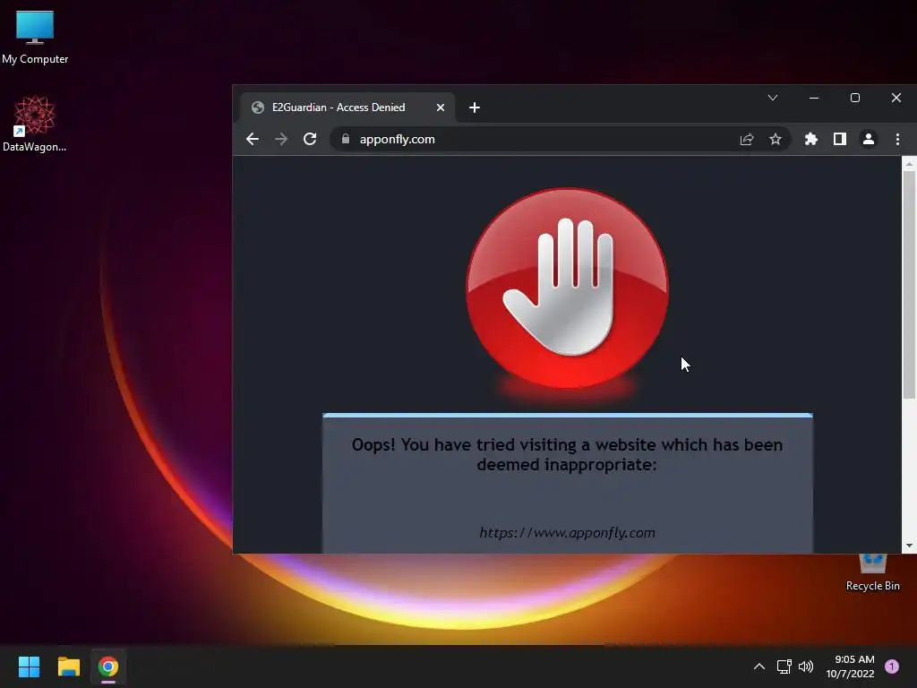This screenshot has width=917, height=688.
Task: Open the Chrome profile avatar
Action: pos(869,139)
